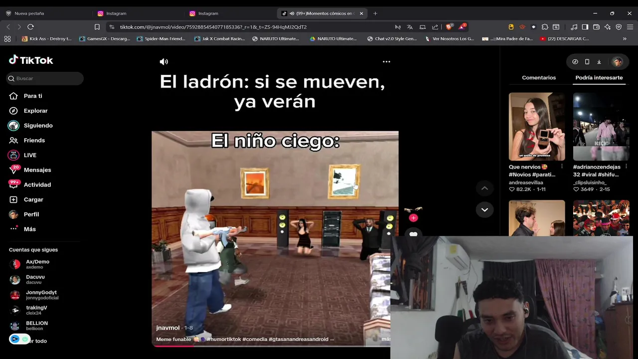This screenshot has width=638, height=359.
Task: Open Leo AI sparkle icon
Action: 608,27
